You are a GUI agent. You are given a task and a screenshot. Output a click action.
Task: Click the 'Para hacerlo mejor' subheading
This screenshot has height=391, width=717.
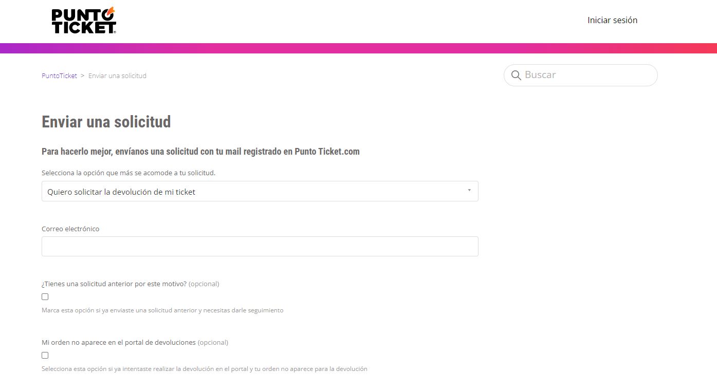200,152
